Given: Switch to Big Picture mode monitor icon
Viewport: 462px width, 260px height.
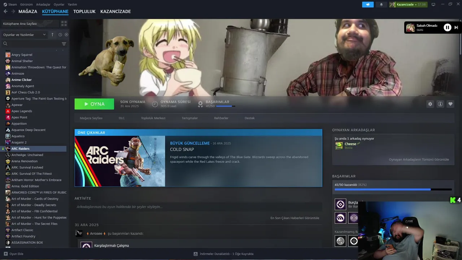Looking at the screenshot, I should (433, 4).
